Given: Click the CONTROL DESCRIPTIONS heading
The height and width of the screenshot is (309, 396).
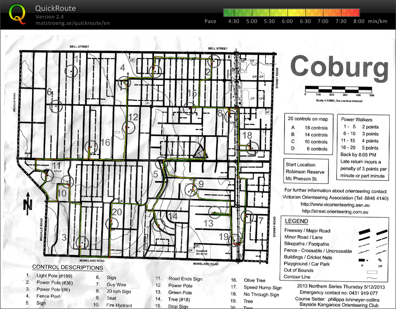Looking at the screenshot, I should [x=68, y=267].
